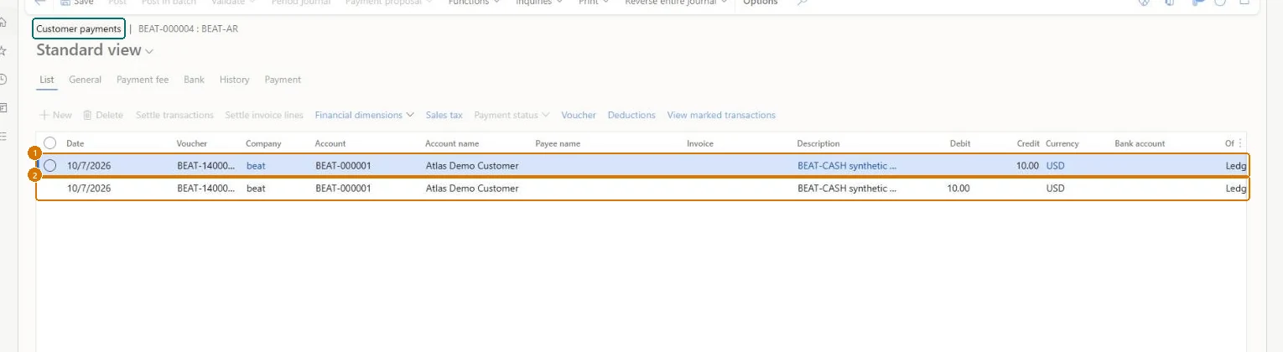Image resolution: width=1283 pixels, height=352 pixels.
Task: Click the Customer payments breadcrumb
Action: 79,28
